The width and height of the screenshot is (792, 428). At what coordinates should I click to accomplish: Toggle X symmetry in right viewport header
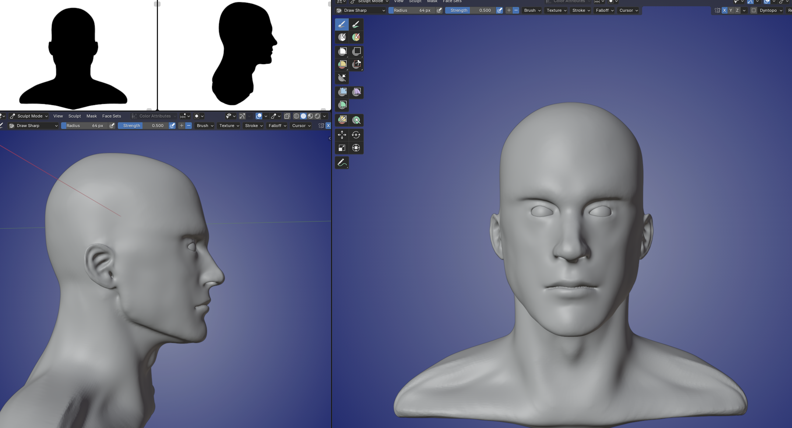pos(724,10)
